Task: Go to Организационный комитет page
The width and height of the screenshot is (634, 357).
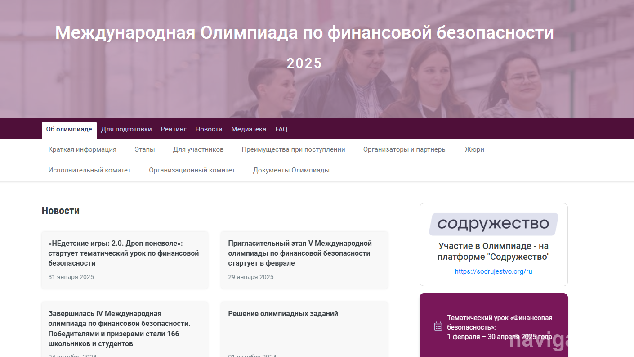Action: point(192,171)
